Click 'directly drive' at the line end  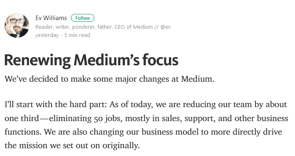click(258, 132)
